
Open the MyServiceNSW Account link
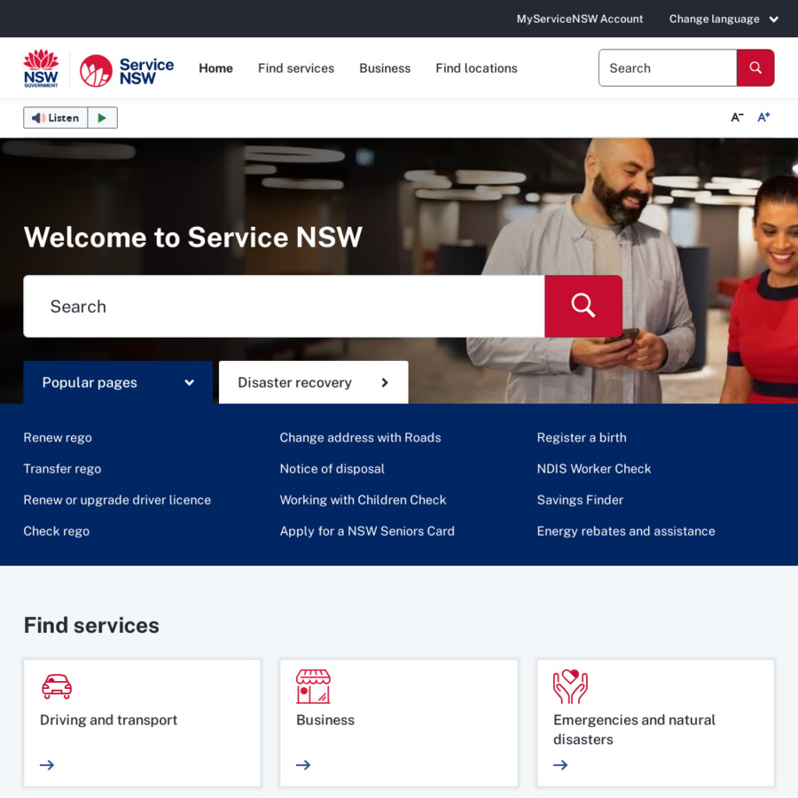click(580, 19)
